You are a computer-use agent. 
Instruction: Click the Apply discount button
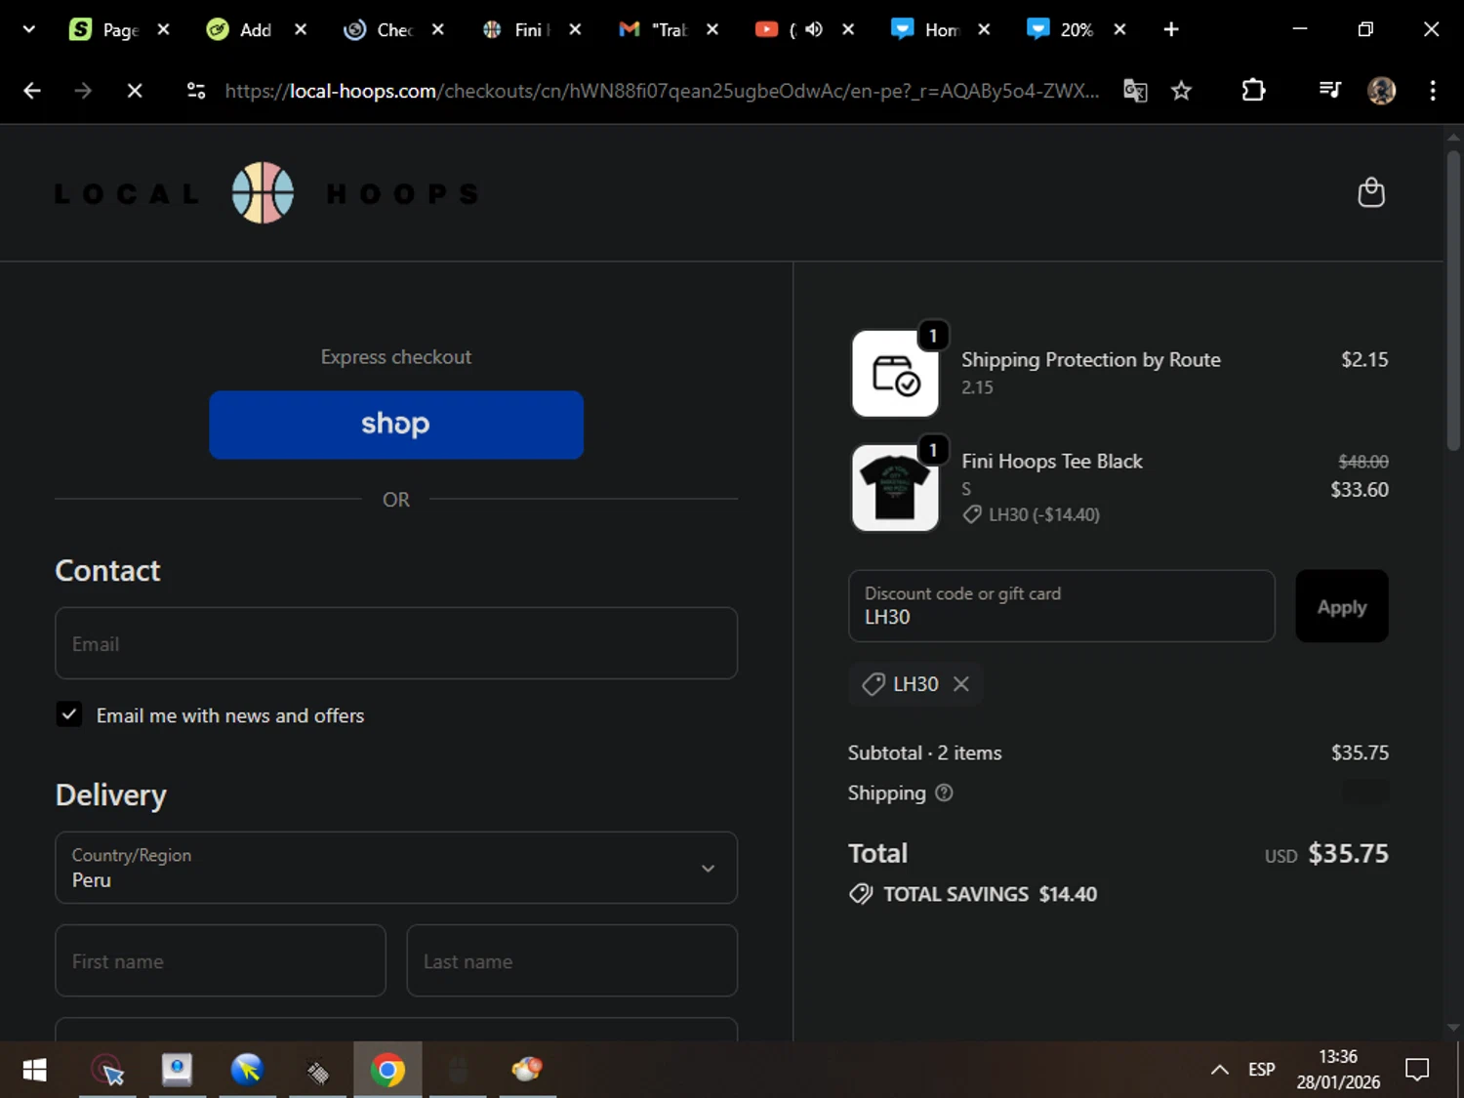click(1342, 606)
